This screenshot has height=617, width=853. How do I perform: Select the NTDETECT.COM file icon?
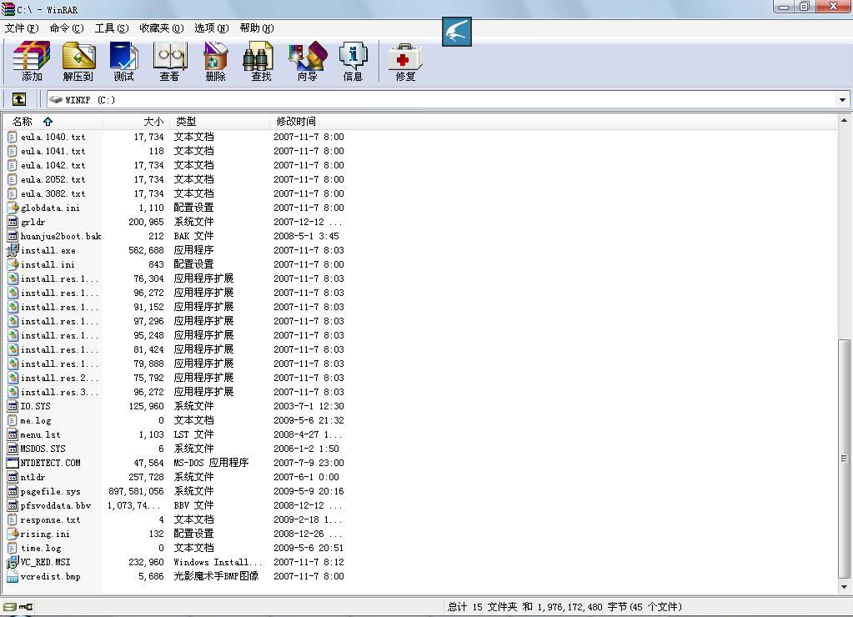13,463
